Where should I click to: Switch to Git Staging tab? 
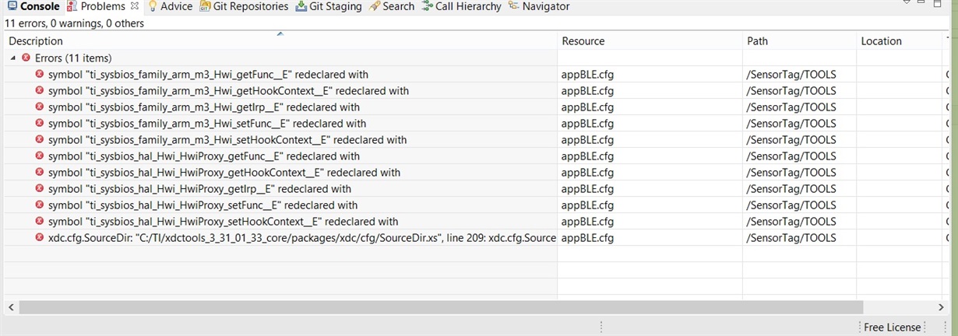click(x=329, y=6)
